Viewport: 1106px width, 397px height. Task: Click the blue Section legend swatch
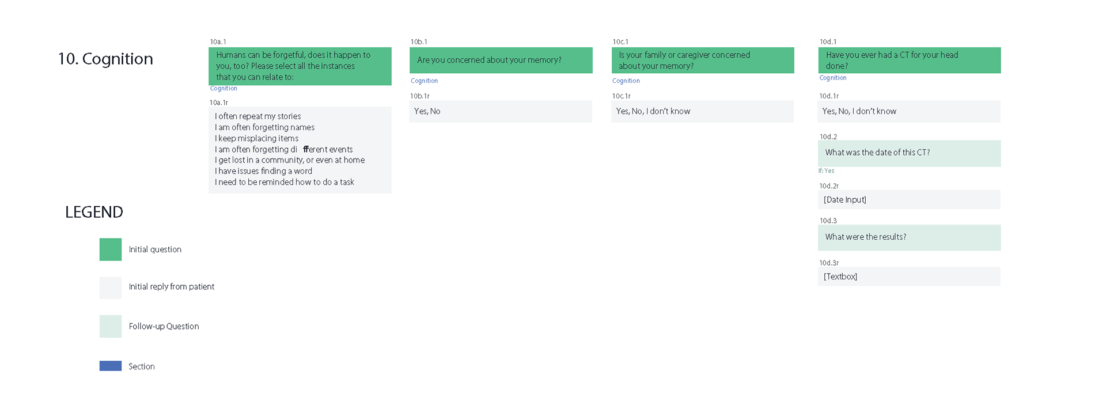(111, 366)
